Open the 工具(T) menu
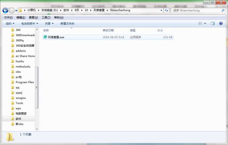 (x=46, y=18)
